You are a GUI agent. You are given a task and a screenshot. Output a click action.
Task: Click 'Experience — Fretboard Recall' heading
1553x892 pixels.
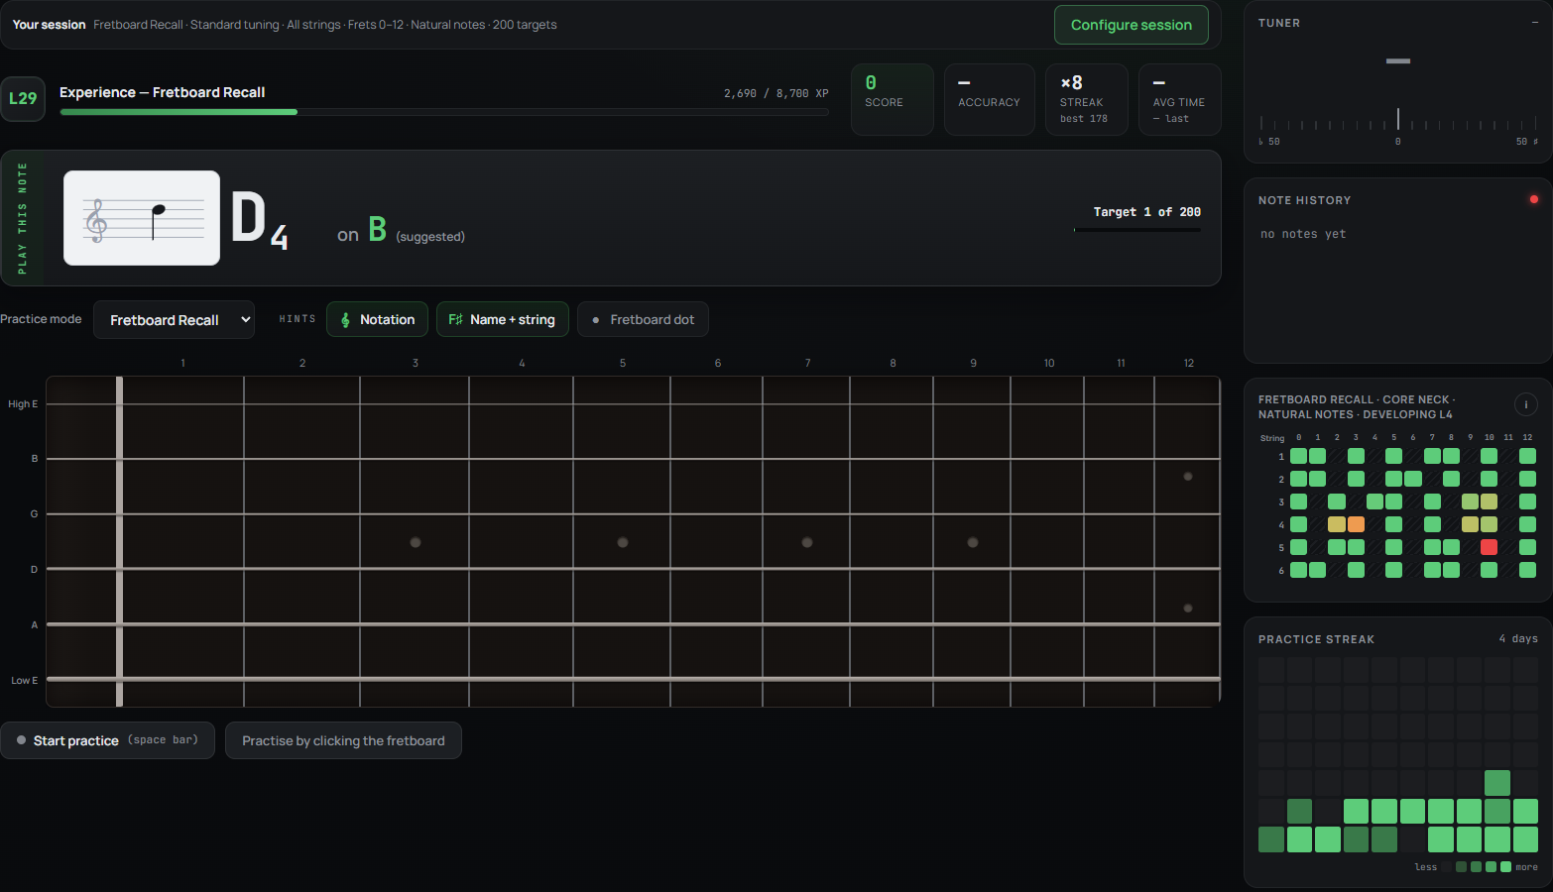click(x=162, y=92)
